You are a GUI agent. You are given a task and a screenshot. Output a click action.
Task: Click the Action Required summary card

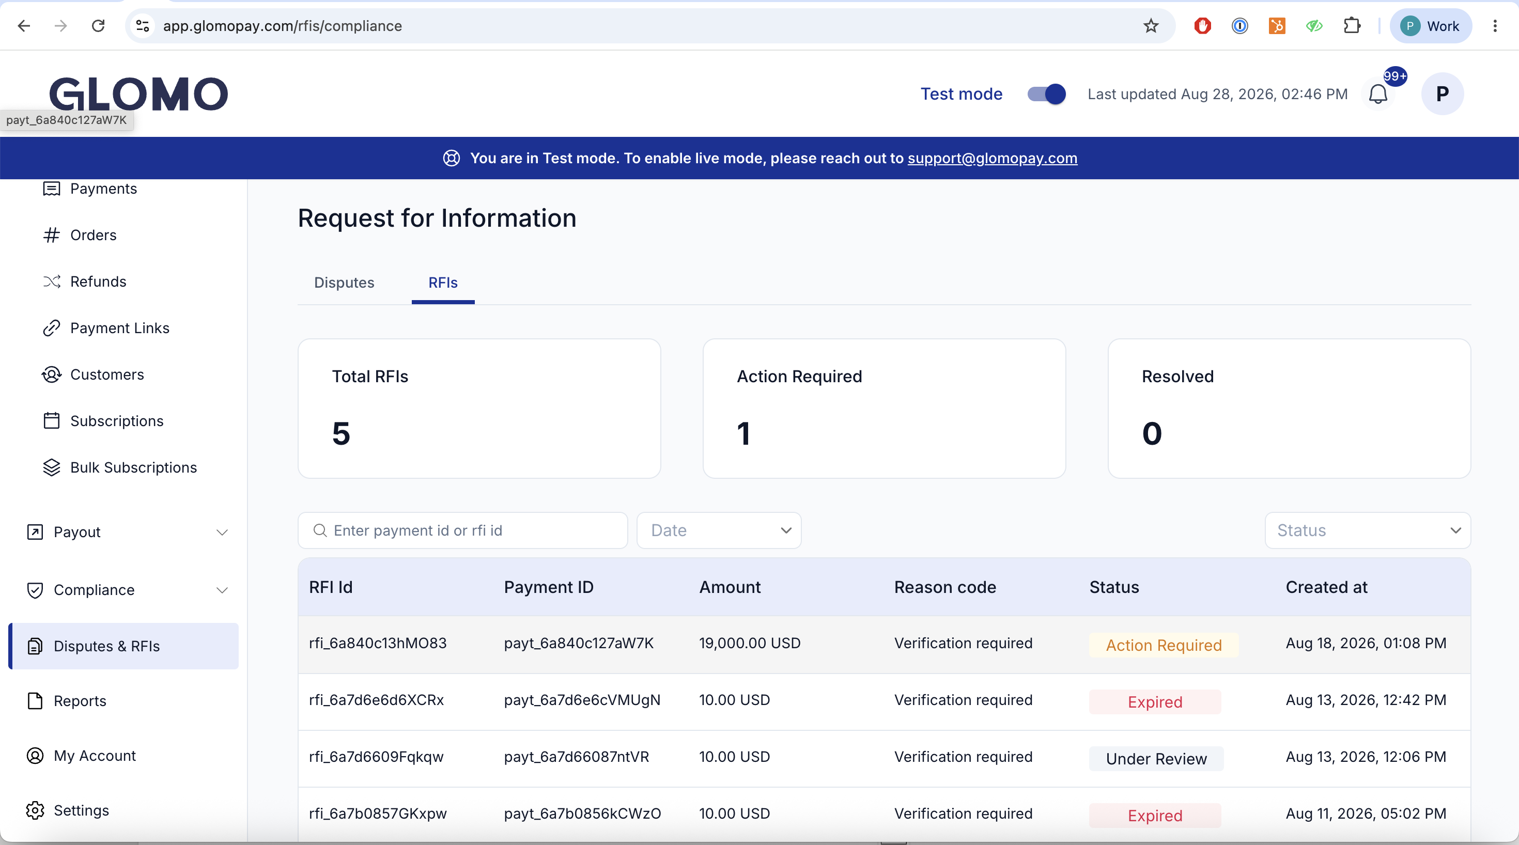click(884, 409)
